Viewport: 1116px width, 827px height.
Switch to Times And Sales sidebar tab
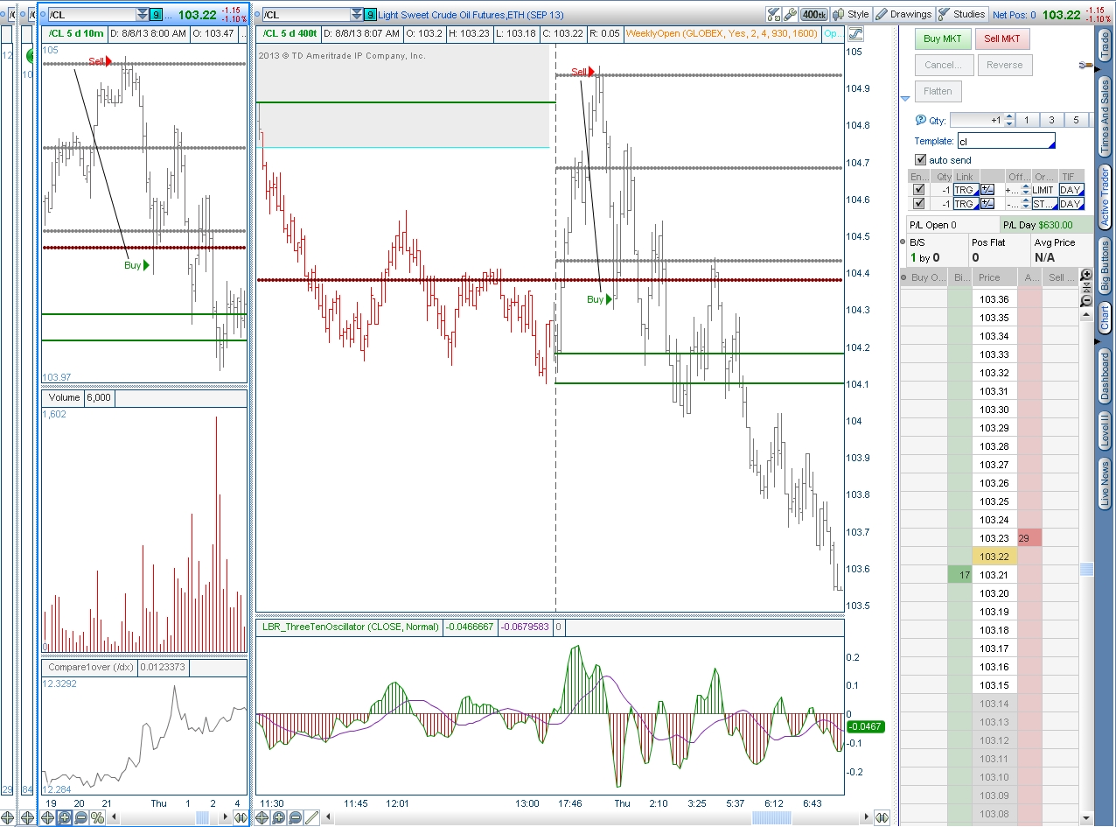(x=1105, y=117)
